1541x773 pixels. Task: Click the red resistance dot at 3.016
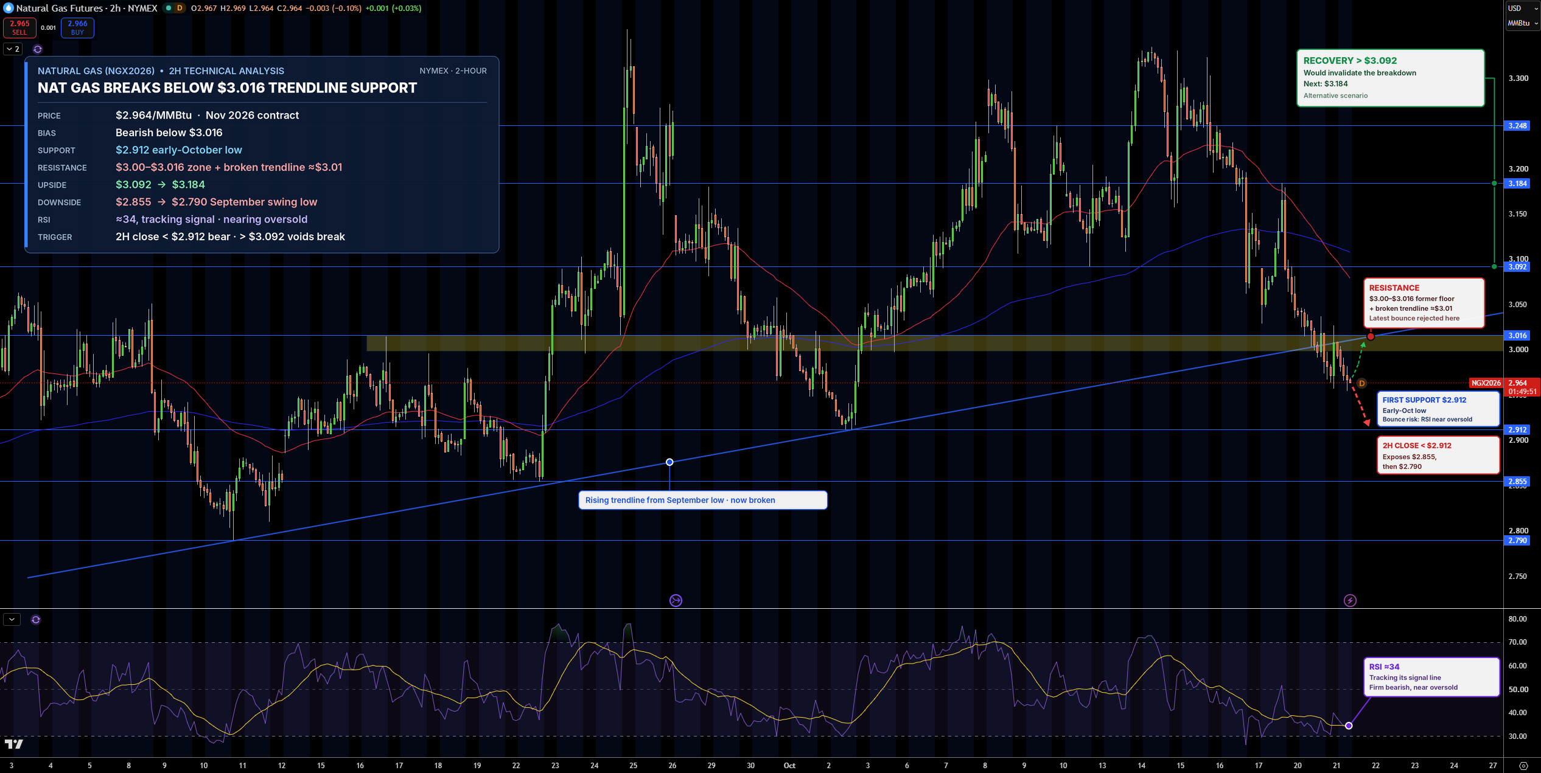coord(1370,336)
